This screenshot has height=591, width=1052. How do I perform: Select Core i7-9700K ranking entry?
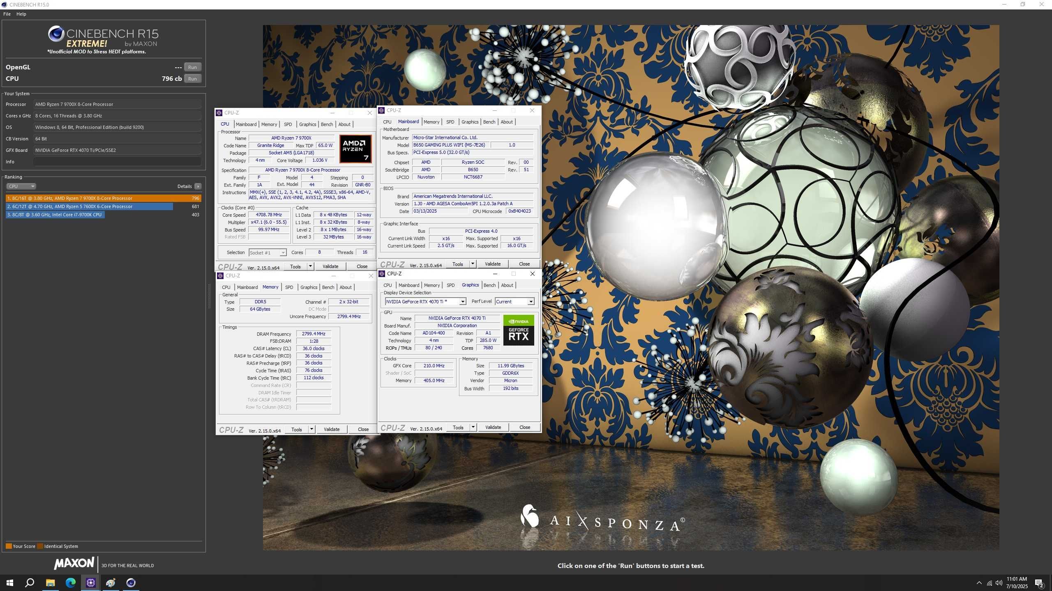[104, 215]
